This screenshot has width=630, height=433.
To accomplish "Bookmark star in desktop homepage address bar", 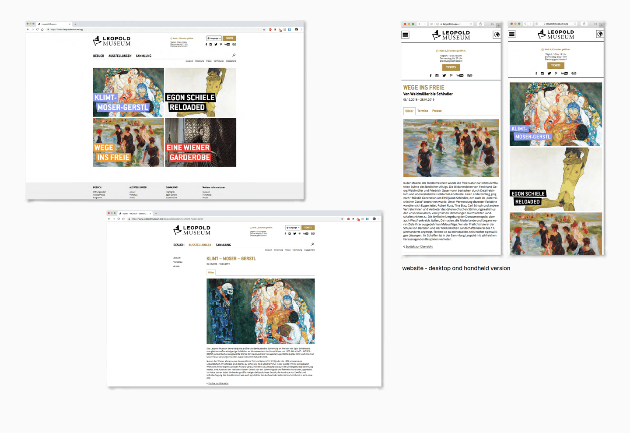I will coord(264,29).
